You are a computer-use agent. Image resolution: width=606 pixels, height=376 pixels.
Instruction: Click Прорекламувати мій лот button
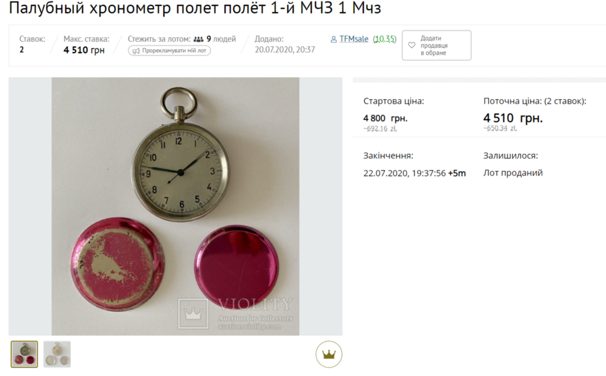(169, 51)
